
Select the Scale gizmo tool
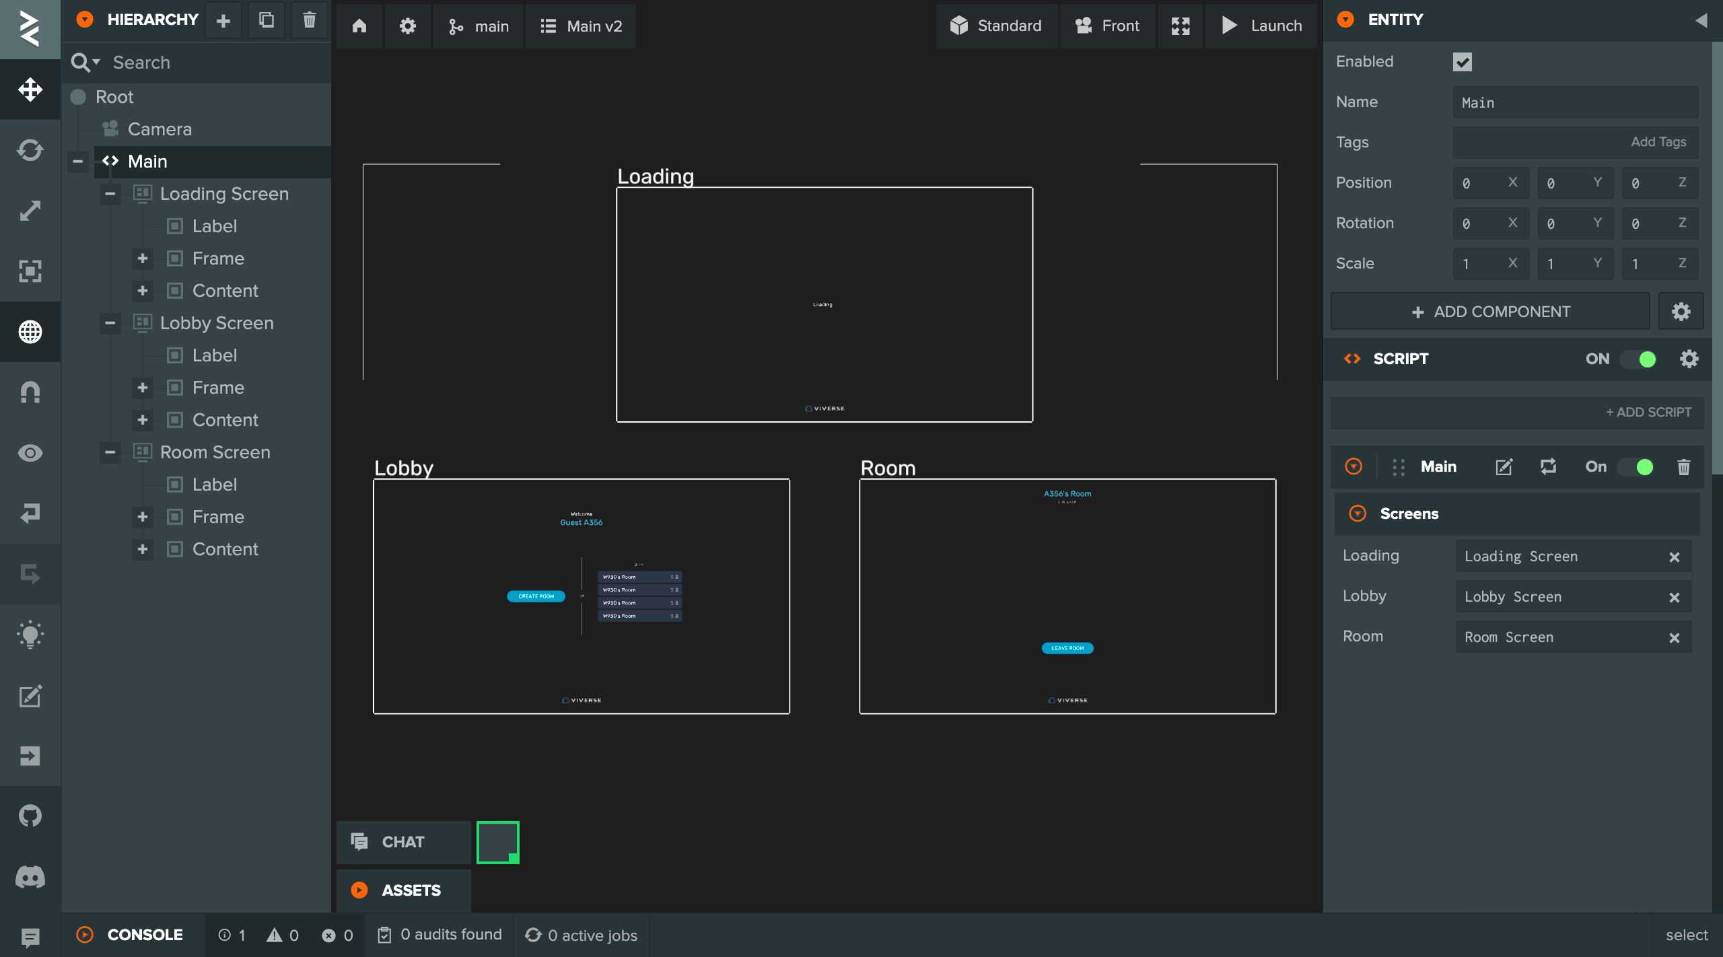30,211
